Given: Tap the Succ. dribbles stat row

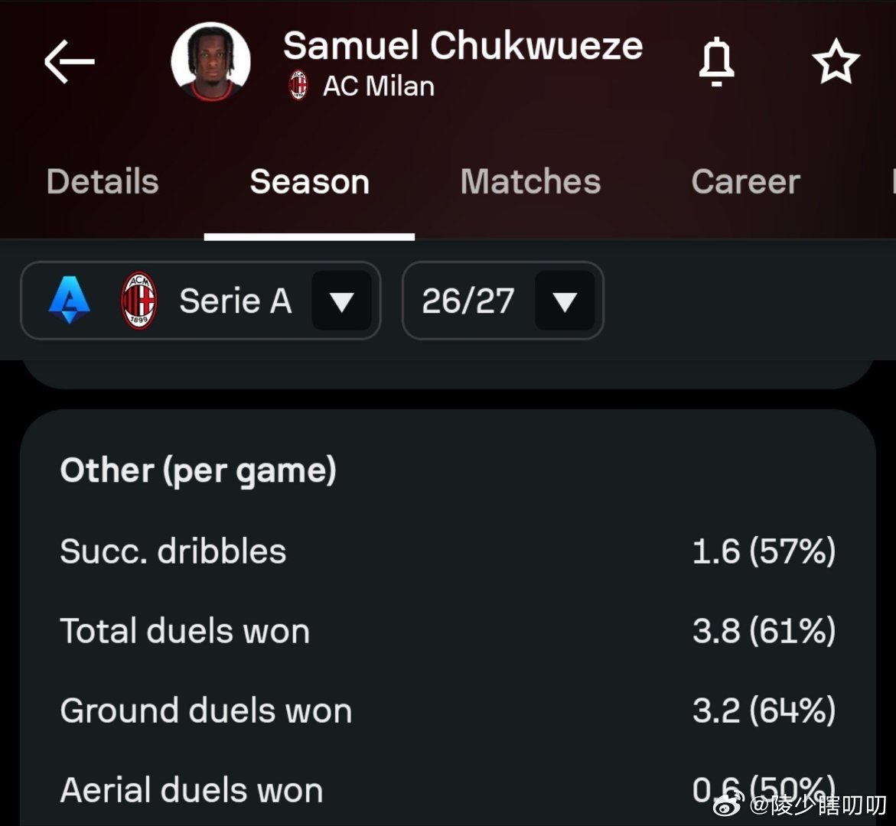Looking at the screenshot, I should (448, 551).
